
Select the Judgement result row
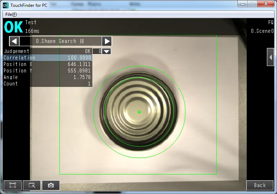pyautogui.click(x=47, y=51)
